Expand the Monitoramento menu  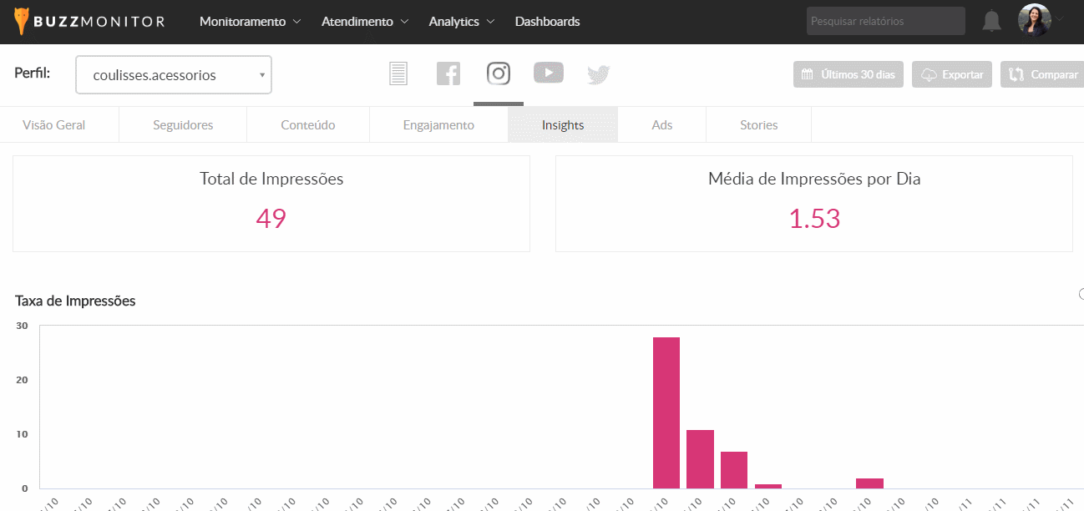[x=250, y=22]
